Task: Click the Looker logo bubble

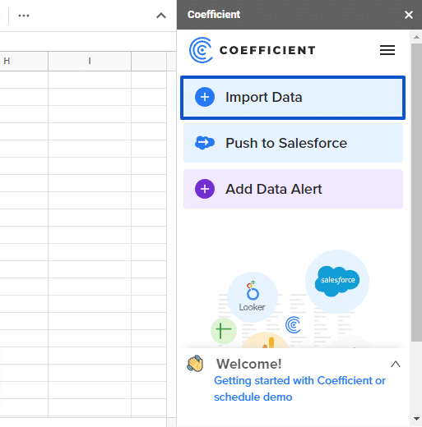Action: tap(253, 296)
